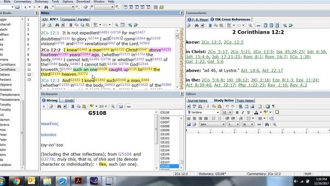Click the Bible panel zoom magnifier icon
The image size is (330, 186).
117,25
